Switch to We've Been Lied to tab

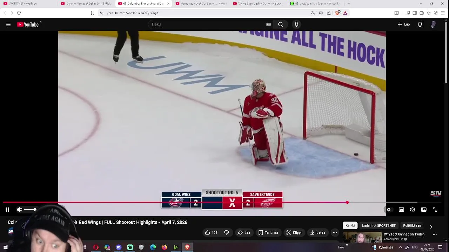(x=258, y=3)
